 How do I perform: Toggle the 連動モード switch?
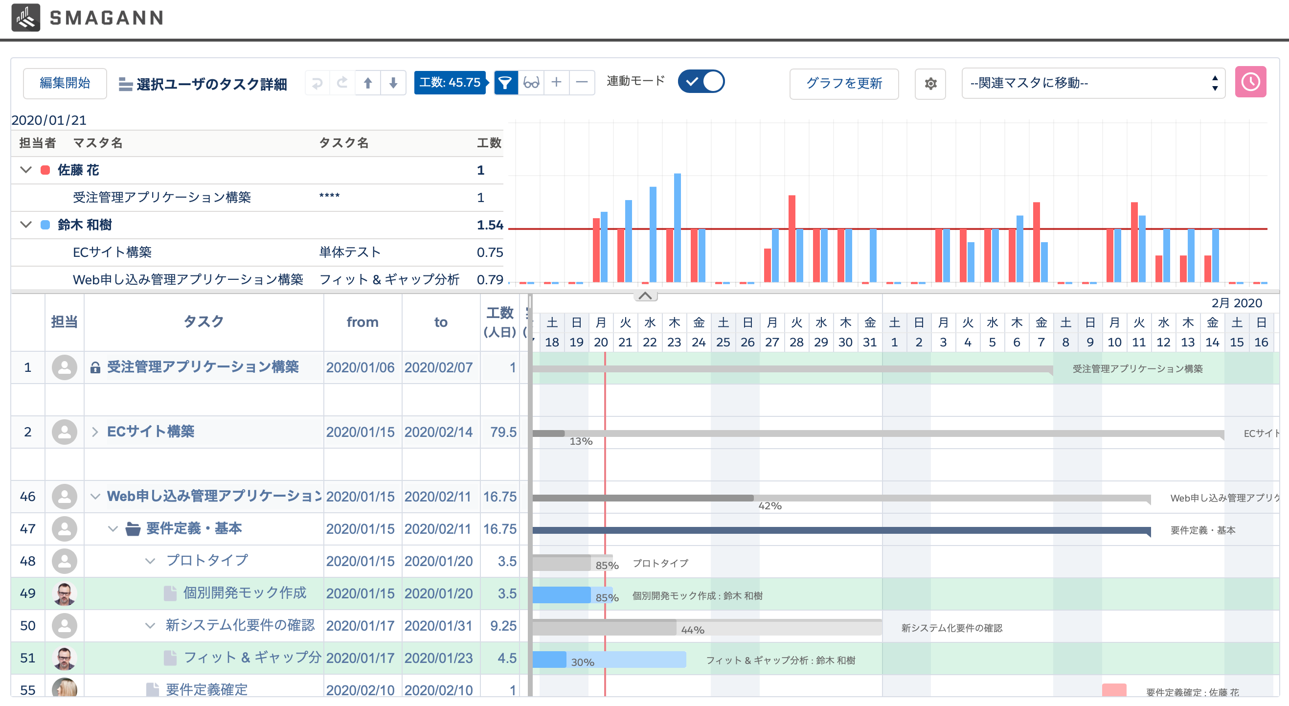click(x=701, y=82)
